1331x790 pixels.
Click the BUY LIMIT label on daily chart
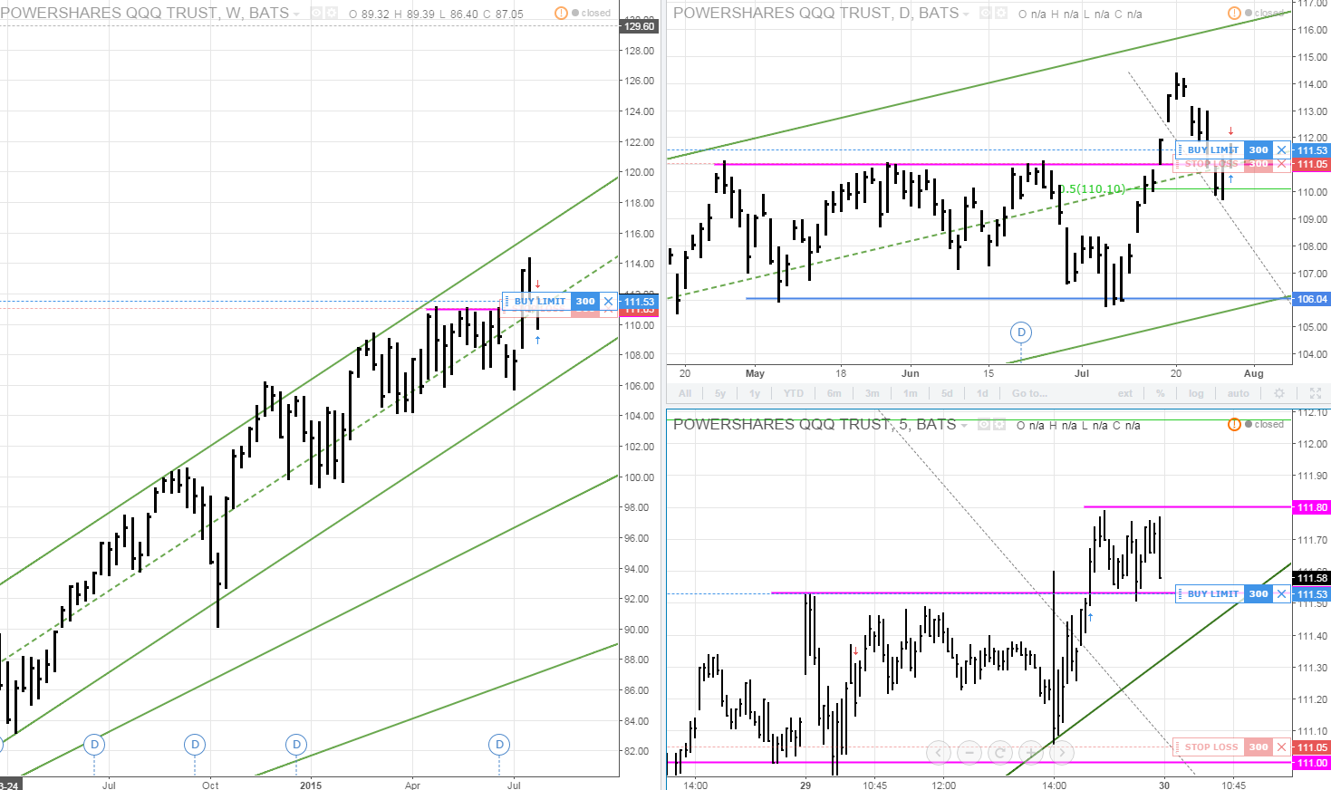(1213, 150)
